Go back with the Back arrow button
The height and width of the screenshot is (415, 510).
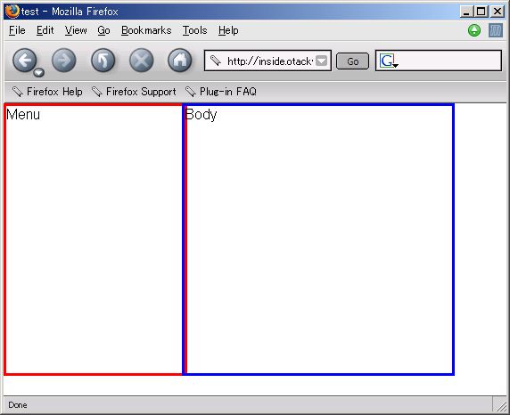click(25, 61)
